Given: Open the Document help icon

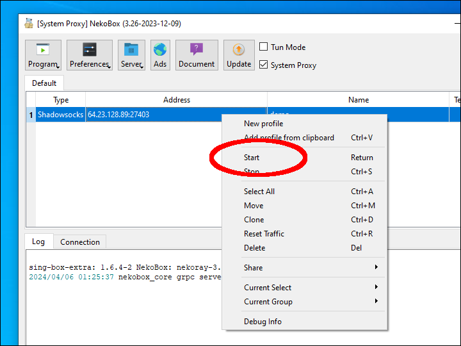Looking at the screenshot, I should pyautogui.click(x=197, y=55).
